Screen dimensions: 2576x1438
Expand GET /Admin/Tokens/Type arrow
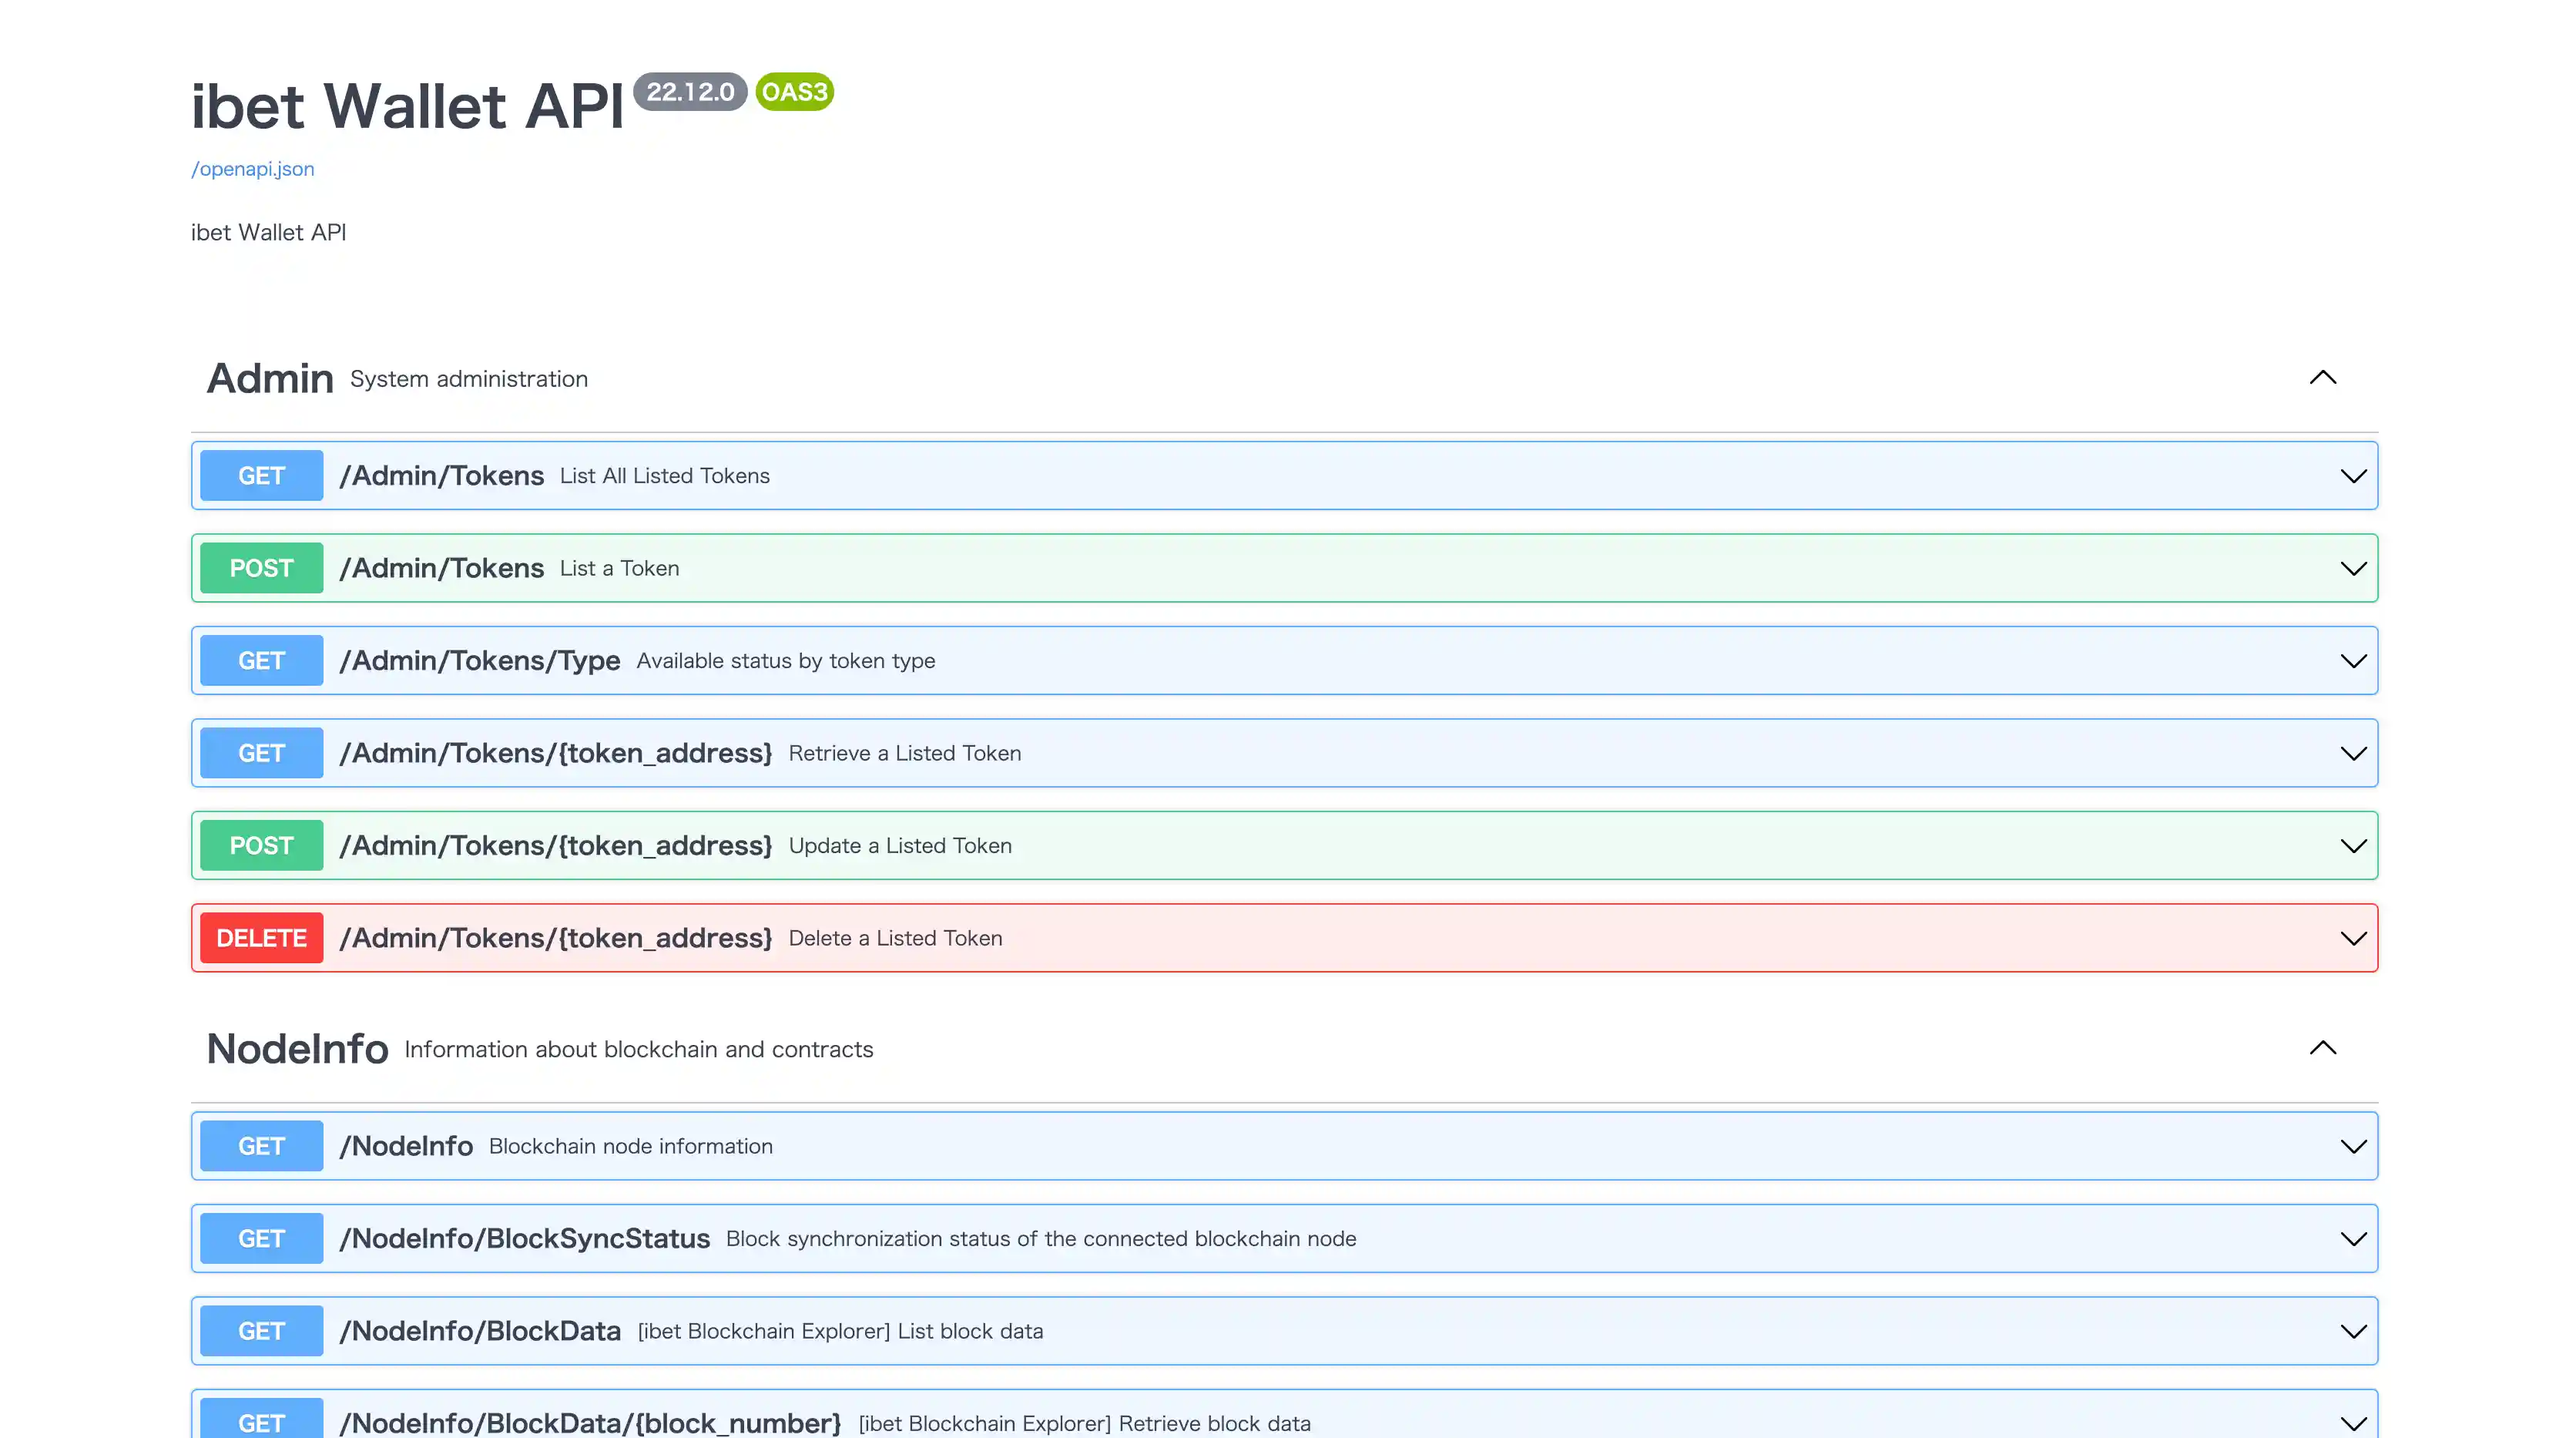pos(2353,660)
